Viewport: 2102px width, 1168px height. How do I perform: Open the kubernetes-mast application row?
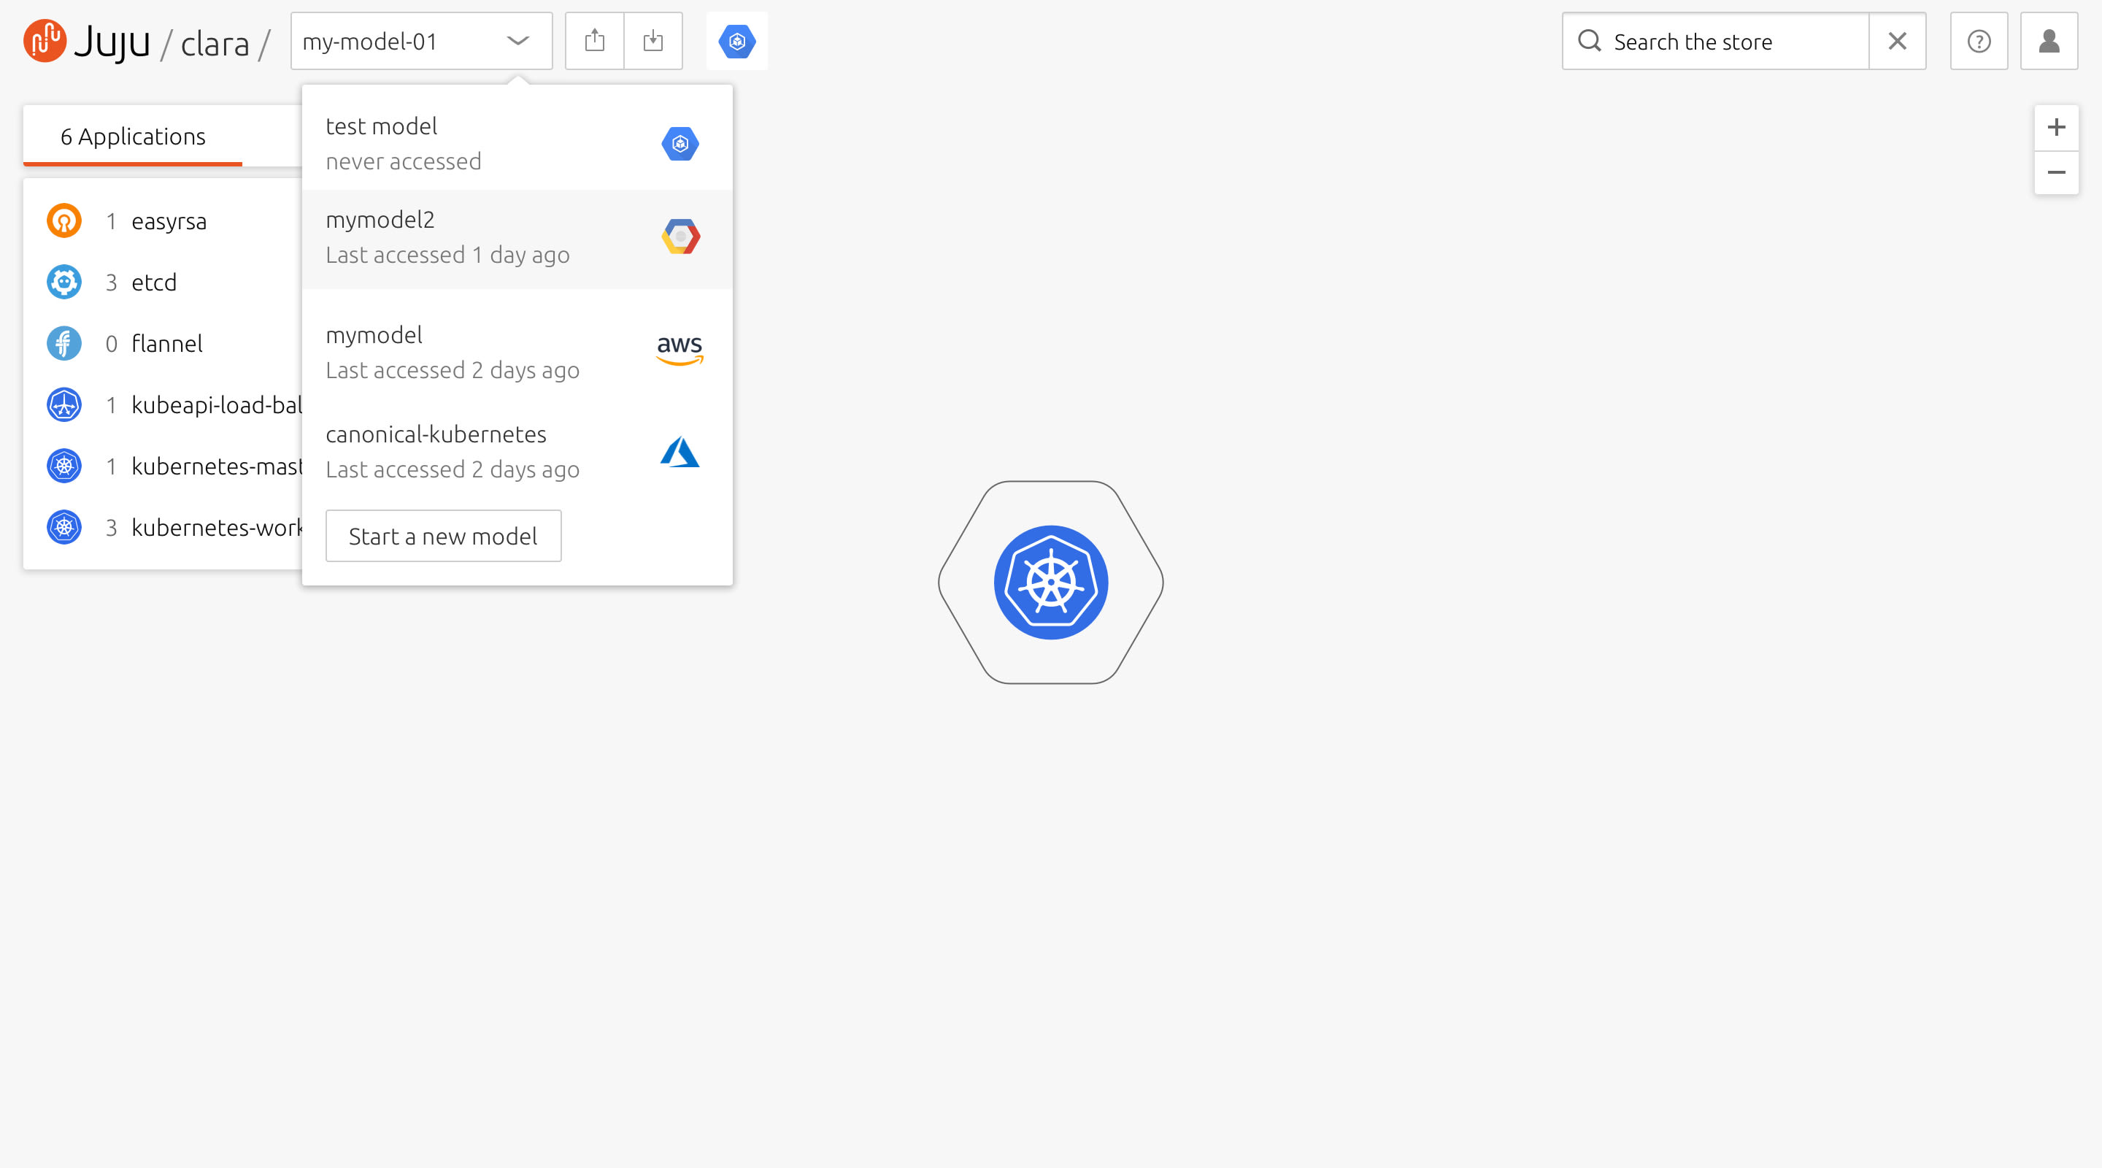[x=163, y=466]
